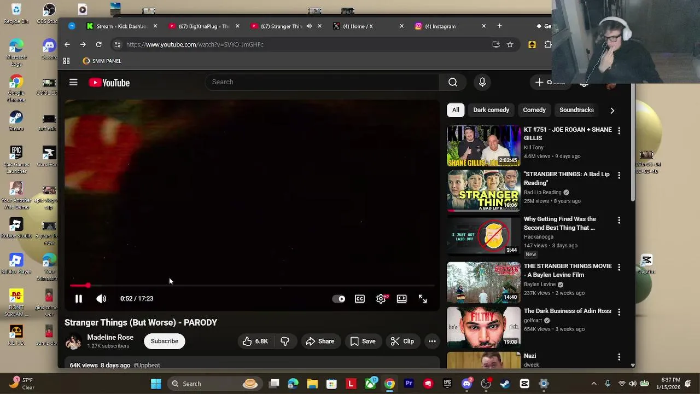Open options for The Stranger Things Movie
This screenshot has width=700, height=394.
pyautogui.click(x=619, y=267)
